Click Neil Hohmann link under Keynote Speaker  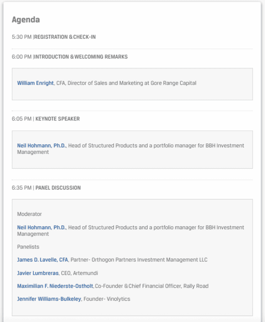pyautogui.click(x=42, y=146)
